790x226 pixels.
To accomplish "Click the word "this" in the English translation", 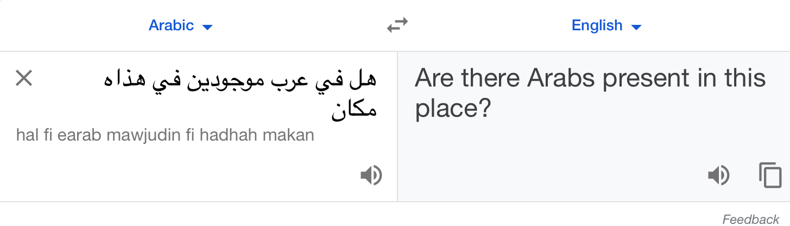I will pyautogui.click(x=743, y=79).
